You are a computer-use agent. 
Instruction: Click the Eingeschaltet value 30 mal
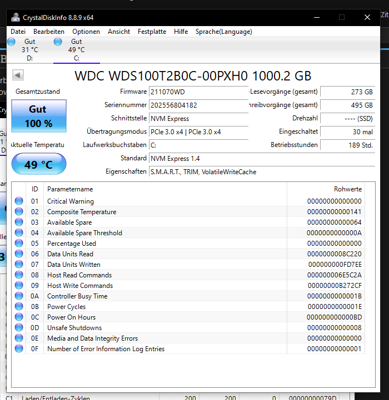click(347, 132)
